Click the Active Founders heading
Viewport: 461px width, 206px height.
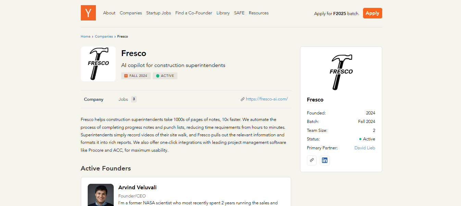click(106, 168)
